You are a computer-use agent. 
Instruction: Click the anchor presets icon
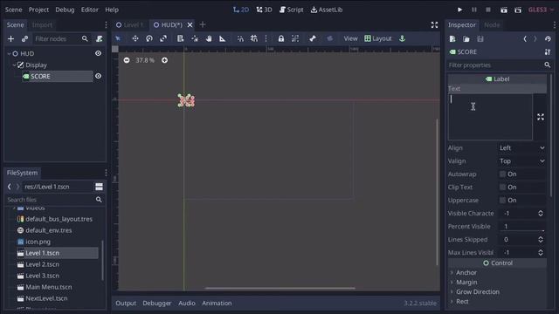point(402,38)
